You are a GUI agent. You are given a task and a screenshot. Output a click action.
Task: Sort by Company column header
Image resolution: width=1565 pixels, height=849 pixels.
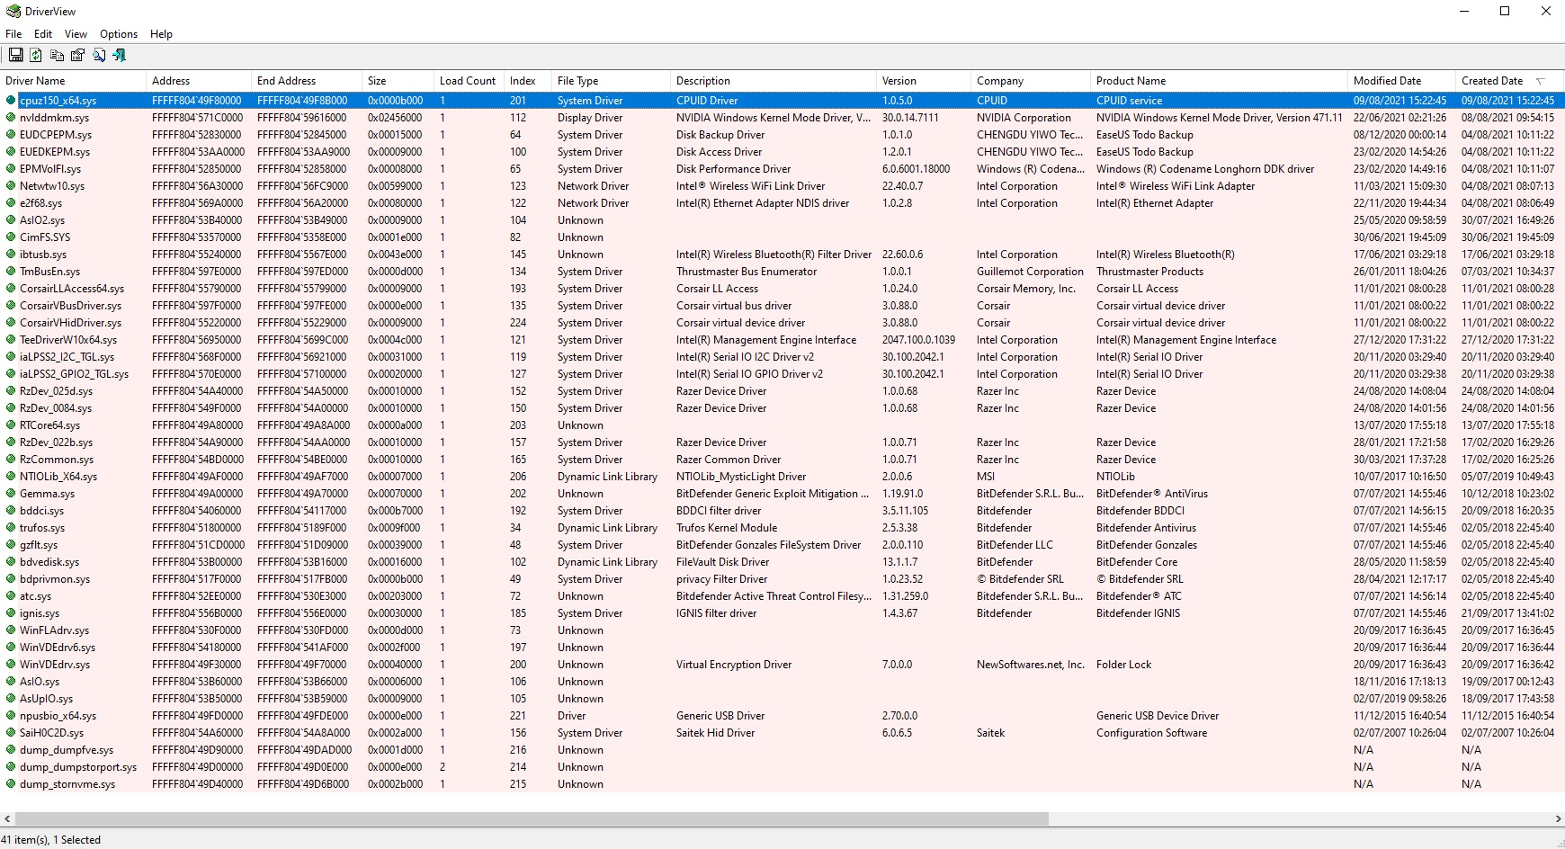click(x=1031, y=81)
